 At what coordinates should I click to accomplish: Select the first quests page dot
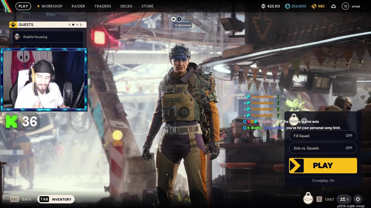pos(73,25)
